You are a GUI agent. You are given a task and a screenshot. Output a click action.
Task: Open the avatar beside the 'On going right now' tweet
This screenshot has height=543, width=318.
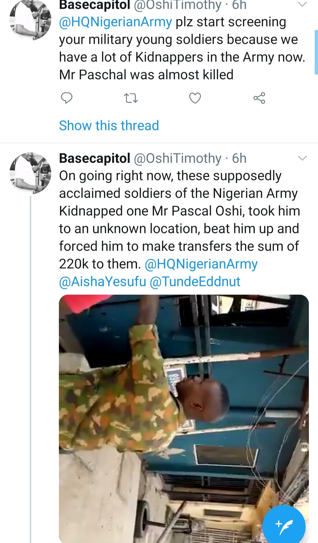[30, 173]
